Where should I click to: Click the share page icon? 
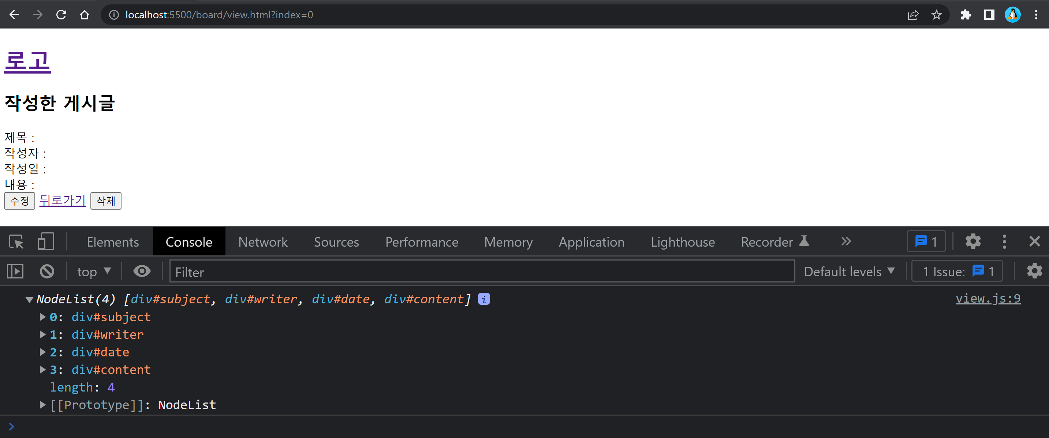coord(913,15)
